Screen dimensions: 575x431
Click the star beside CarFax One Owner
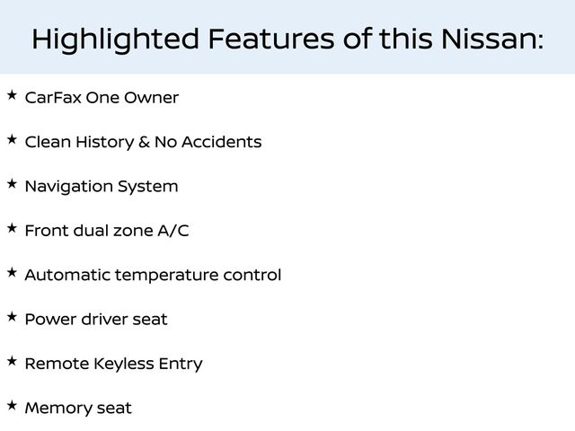tap(12, 95)
